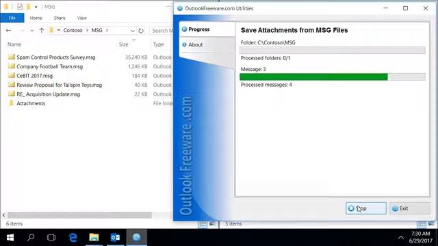
Task: Launch Microsoft Edge from taskbar
Action: [73, 237]
